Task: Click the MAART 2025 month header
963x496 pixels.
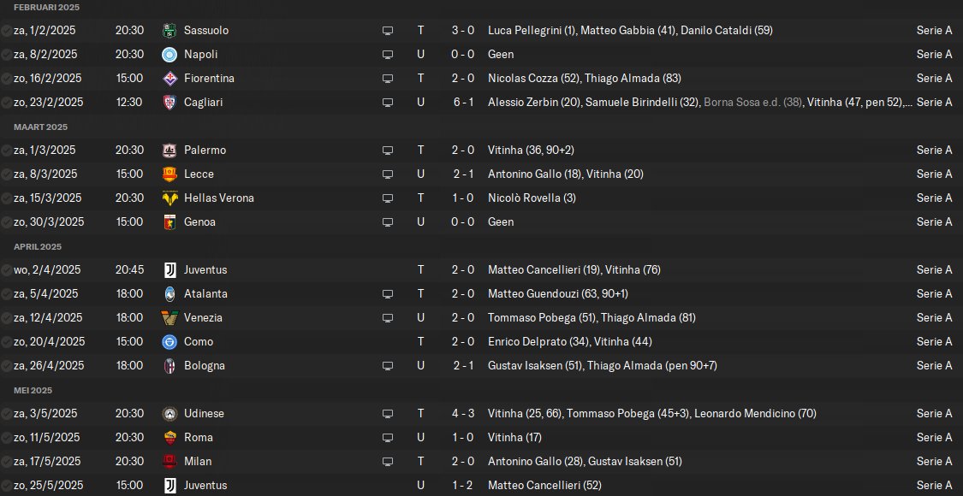Action: tap(40, 127)
